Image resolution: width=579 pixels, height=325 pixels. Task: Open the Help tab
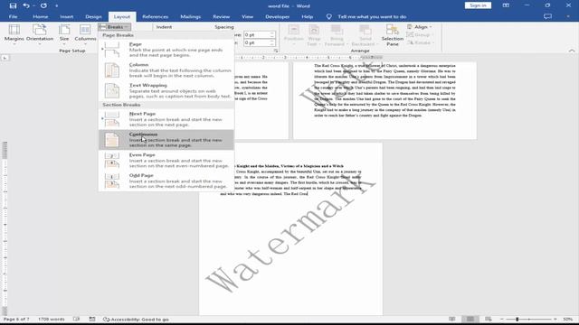[x=308, y=16]
